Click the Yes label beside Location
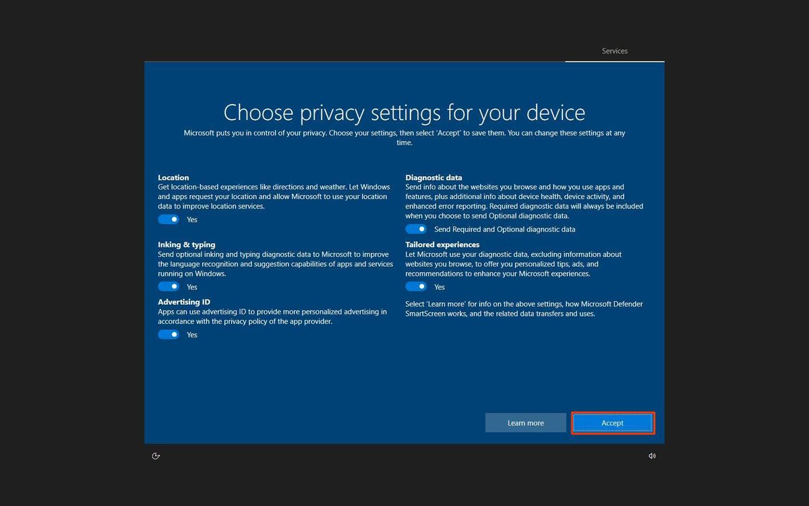This screenshot has width=809, height=506. (x=191, y=219)
